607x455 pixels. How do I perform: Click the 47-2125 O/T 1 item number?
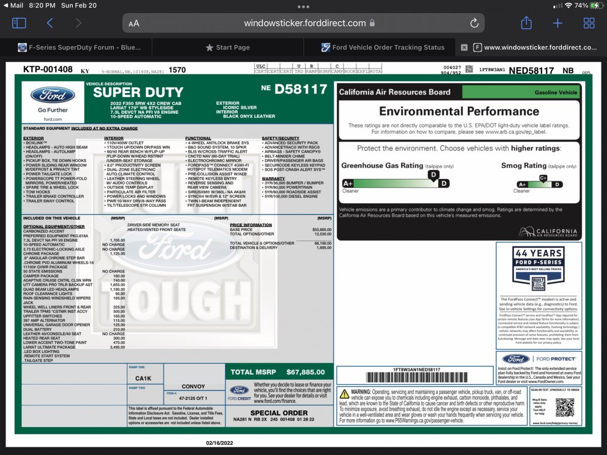[194, 398]
